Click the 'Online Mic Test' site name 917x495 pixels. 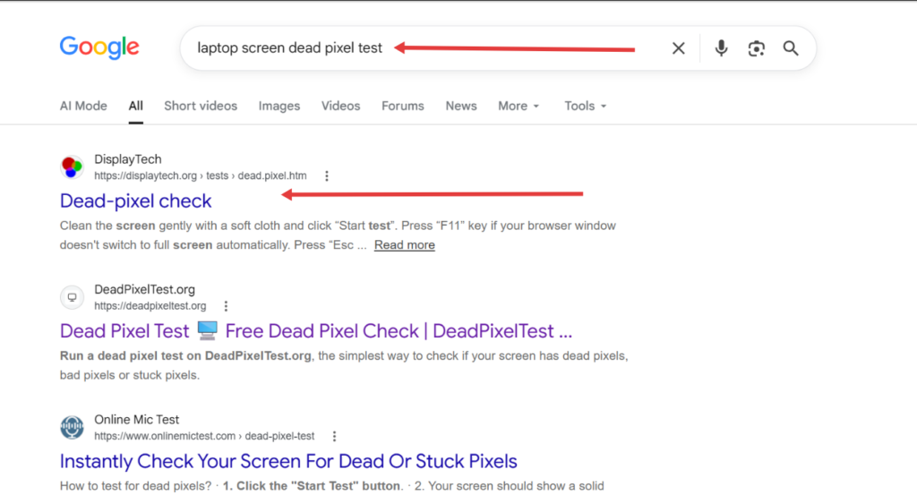pyautogui.click(x=137, y=420)
